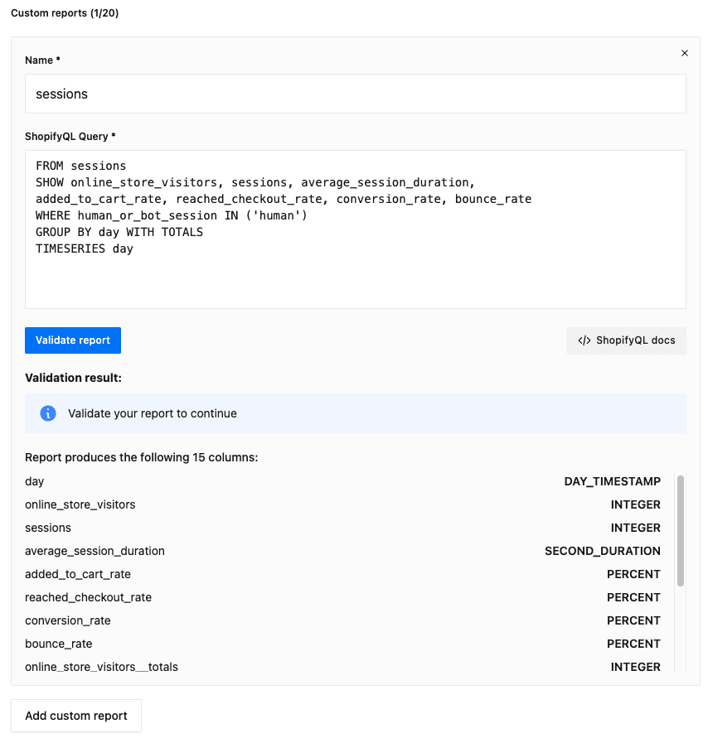Click the blue info icon in validation banner
The image size is (708, 743).
point(48,413)
